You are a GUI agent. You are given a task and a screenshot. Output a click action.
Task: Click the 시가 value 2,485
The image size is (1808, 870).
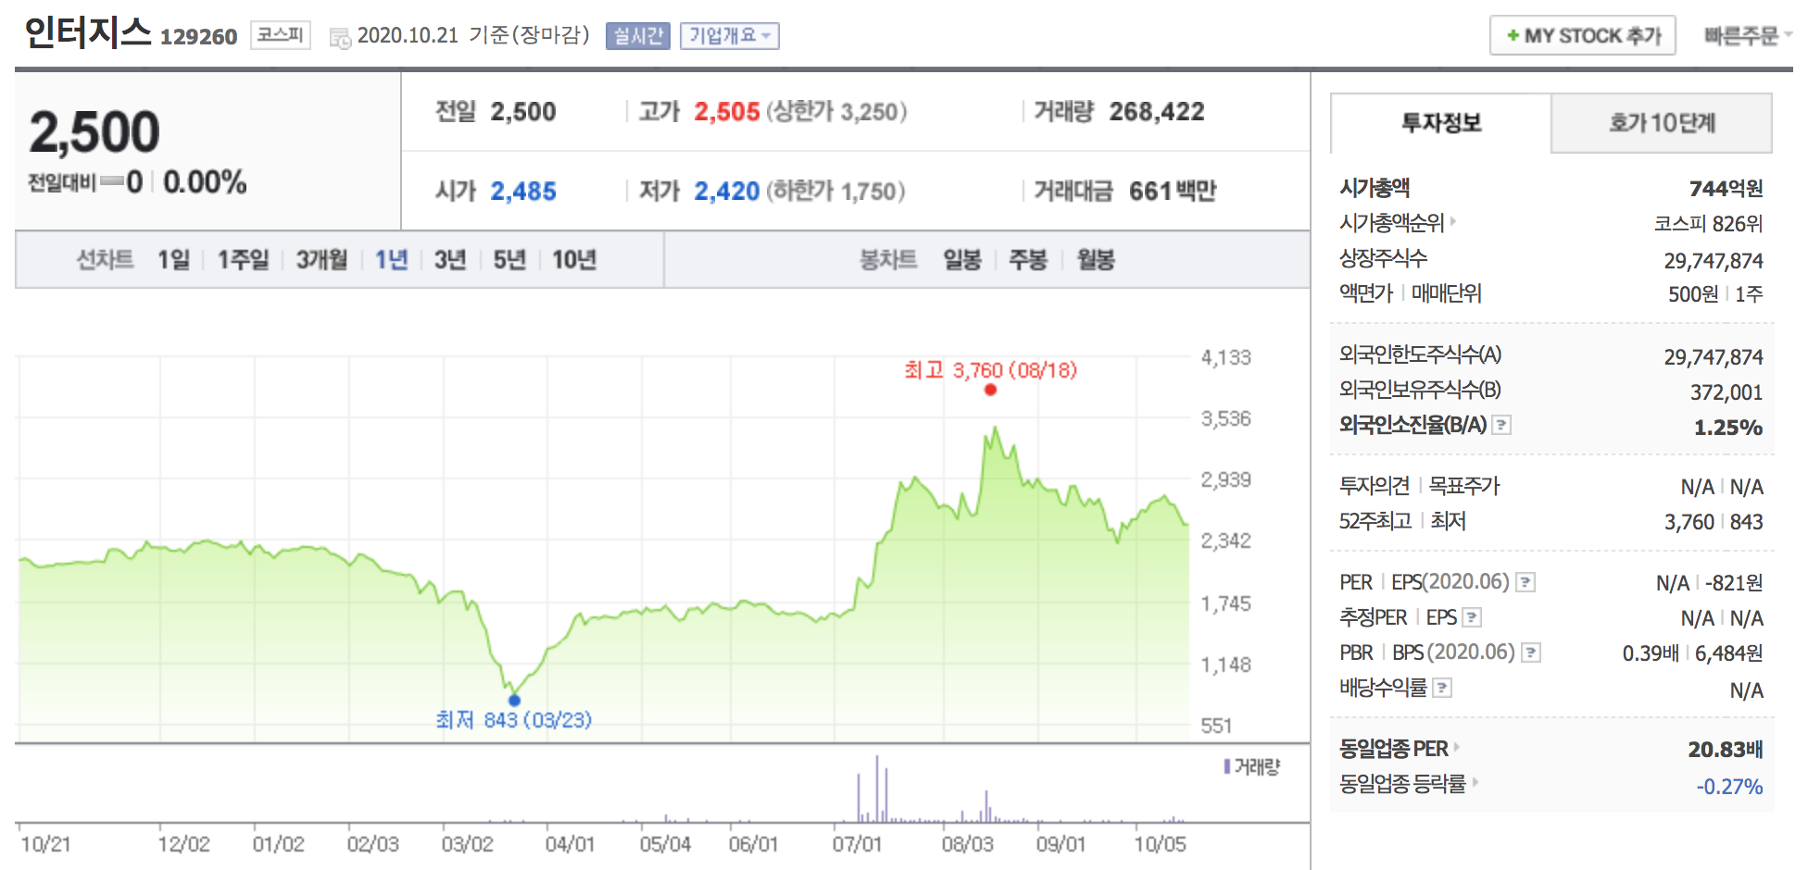523,192
